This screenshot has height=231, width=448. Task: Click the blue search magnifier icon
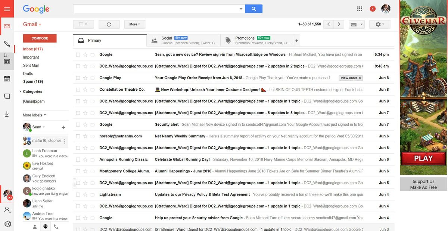click(x=253, y=8)
